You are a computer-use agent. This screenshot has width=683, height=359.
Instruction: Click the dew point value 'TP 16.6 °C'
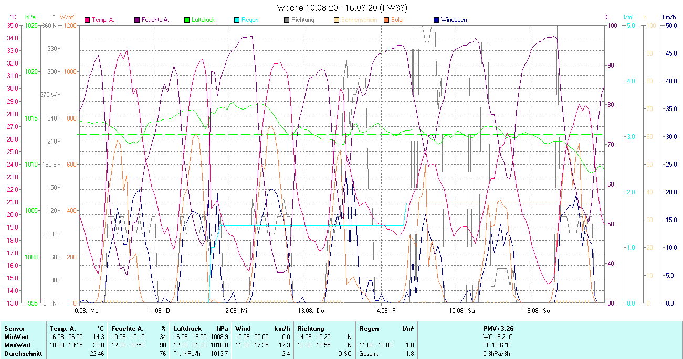coord(497,345)
